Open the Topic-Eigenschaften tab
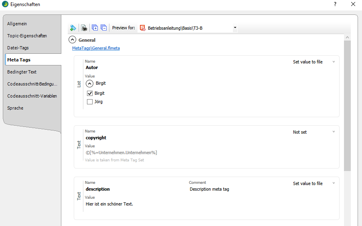Screen dimensions: 362x226 (27, 36)
